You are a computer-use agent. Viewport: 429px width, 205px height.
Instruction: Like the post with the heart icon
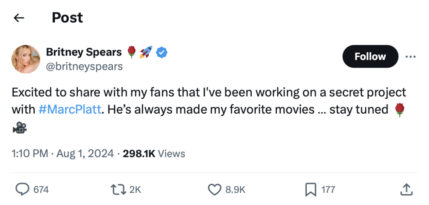tap(214, 190)
